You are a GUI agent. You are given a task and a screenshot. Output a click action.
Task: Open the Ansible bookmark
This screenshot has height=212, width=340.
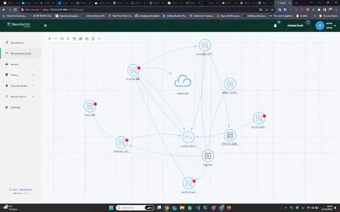tap(302, 16)
